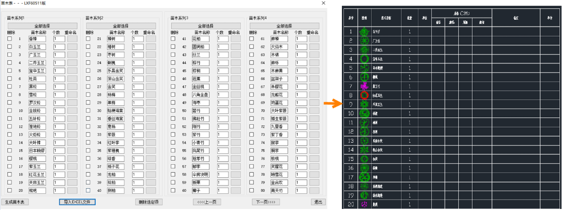Click the count field for 广玉兰 (row 3)

59,55
